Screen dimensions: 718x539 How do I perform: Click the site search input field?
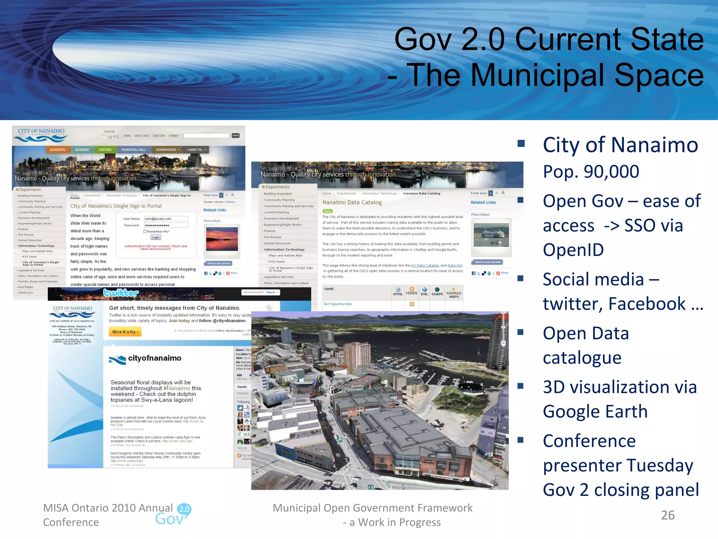click(x=206, y=135)
